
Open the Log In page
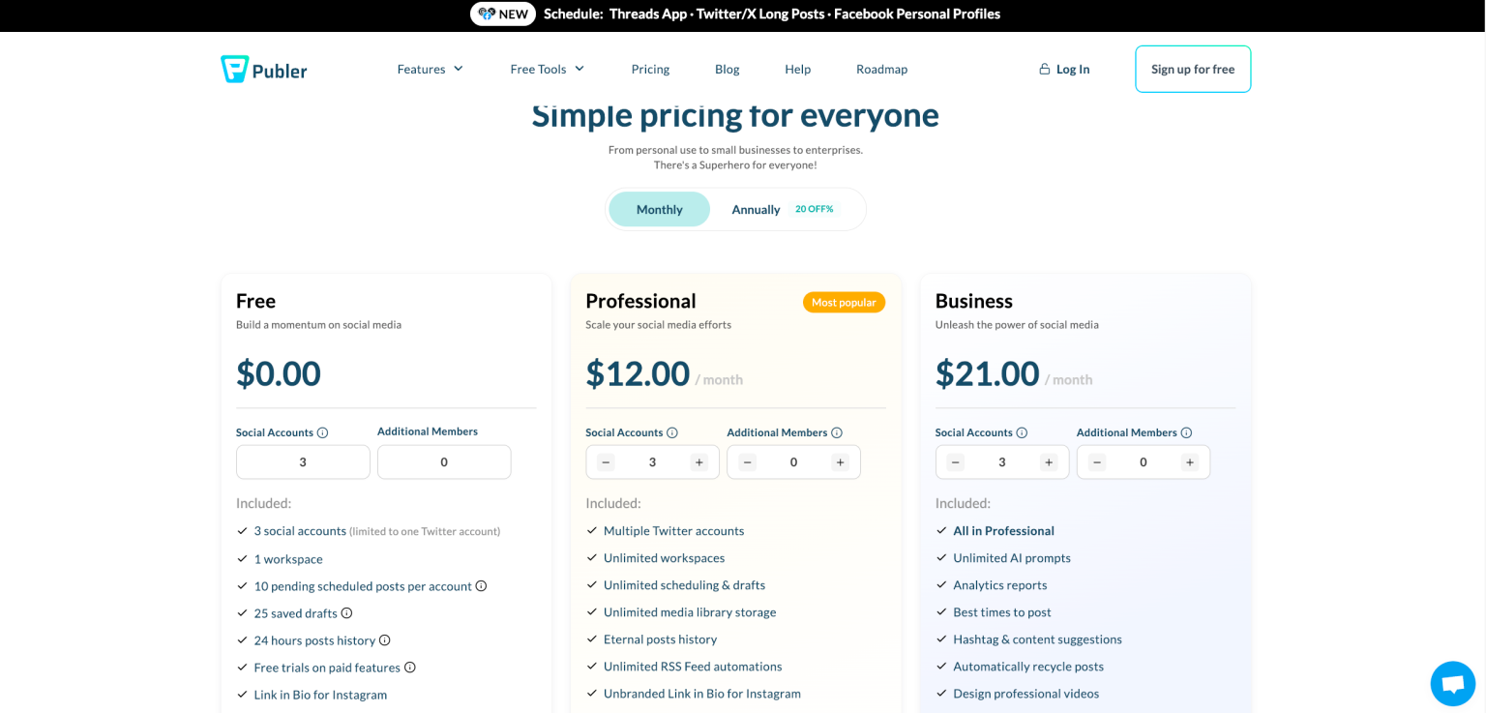pyautogui.click(x=1072, y=69)
